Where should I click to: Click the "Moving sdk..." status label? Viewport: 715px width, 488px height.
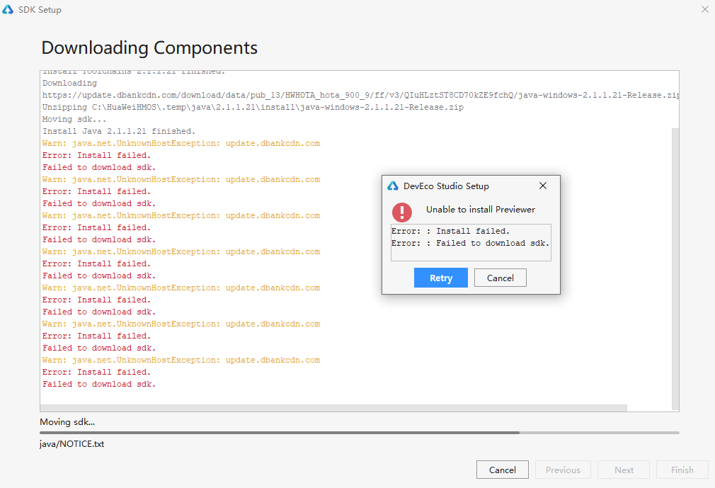pyautogui.click(x=67, y=422)
